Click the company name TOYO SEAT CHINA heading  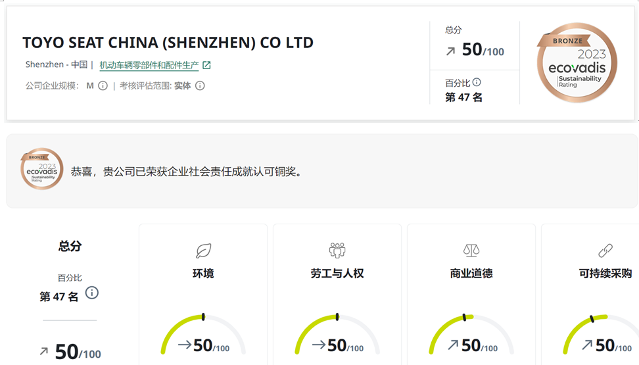click(x=168, y=43)
